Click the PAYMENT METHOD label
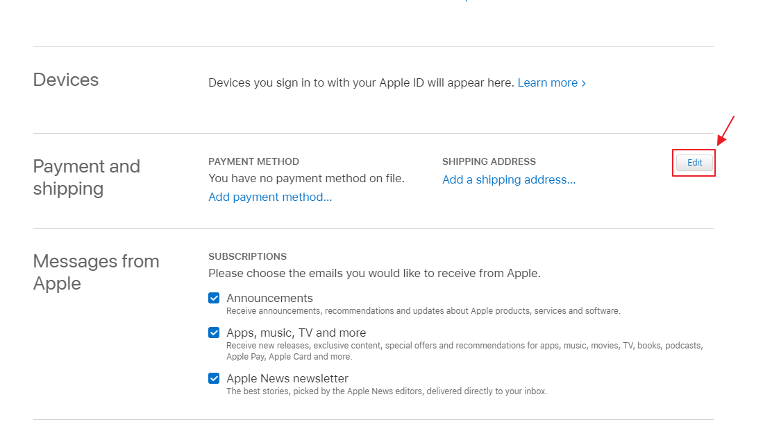 click(x=253, y=161)
